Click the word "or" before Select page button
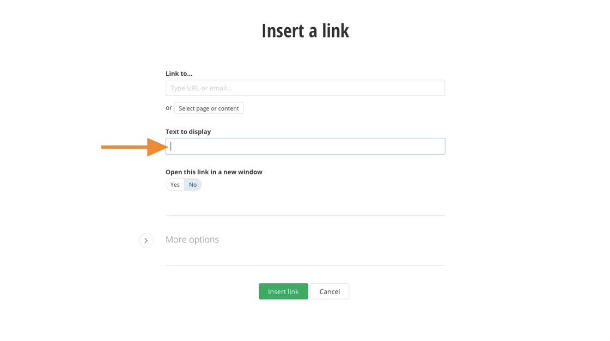The image size is (610, 341). 169,108
